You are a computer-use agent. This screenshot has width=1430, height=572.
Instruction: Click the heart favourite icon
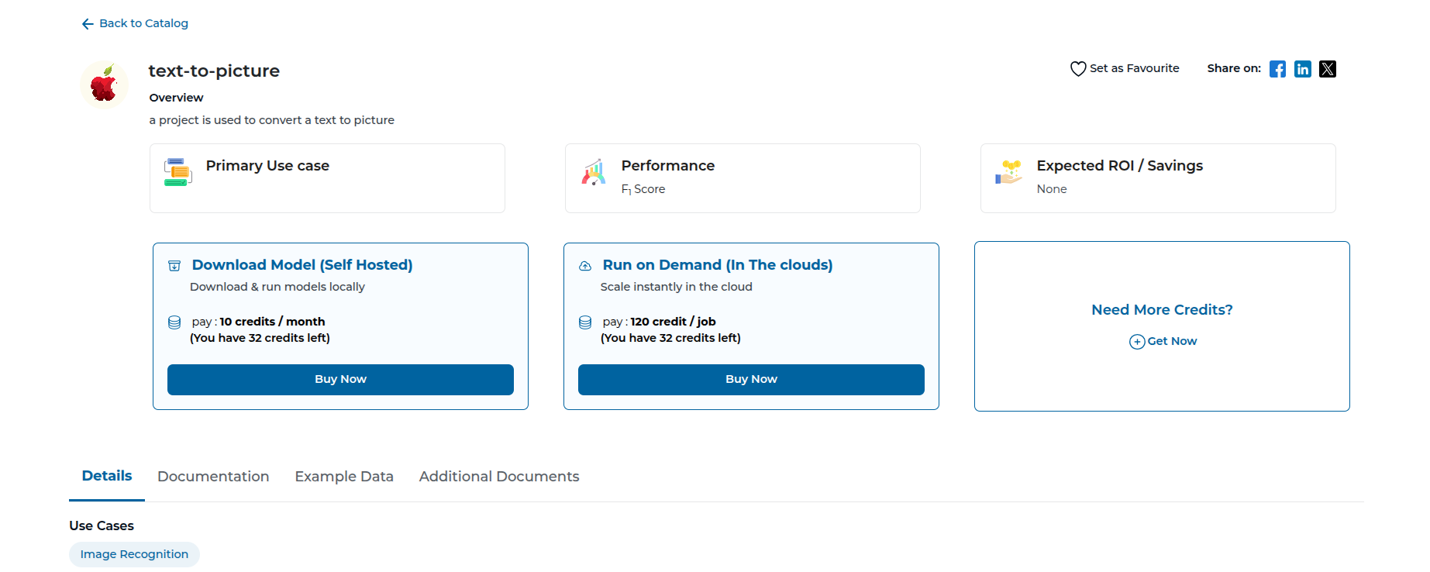(x=1078, y=69)
